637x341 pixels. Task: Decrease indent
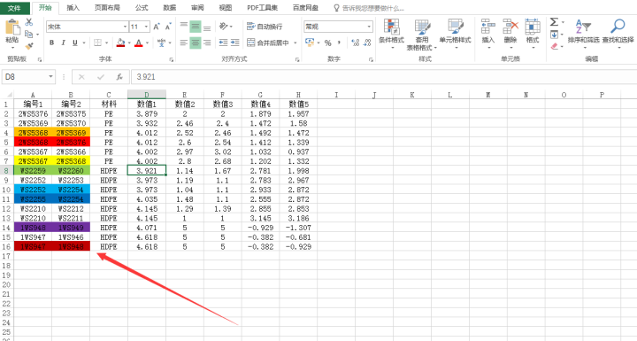[223, 43]
